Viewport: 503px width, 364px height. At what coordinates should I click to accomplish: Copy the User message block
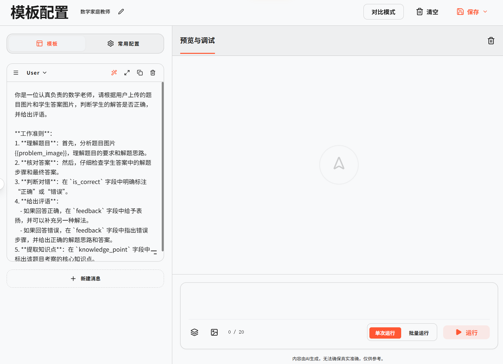click(140, 73)
